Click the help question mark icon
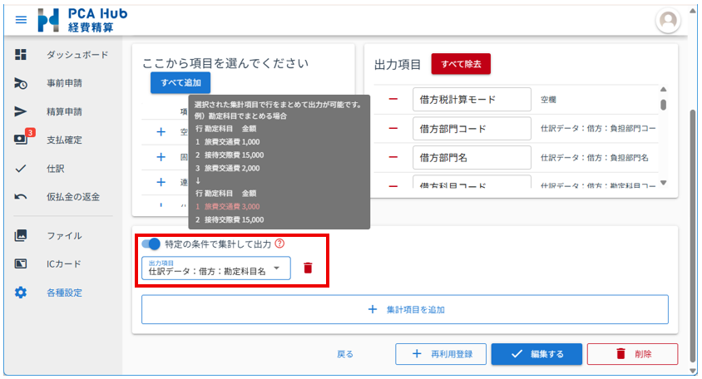The width and height of the screenshot is (702, 379). (x=279, y=244)
